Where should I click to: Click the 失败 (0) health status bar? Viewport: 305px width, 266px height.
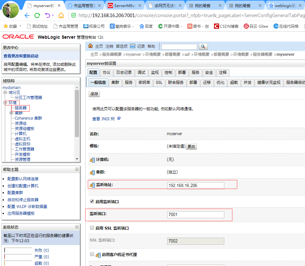click(x=41, y=250)
